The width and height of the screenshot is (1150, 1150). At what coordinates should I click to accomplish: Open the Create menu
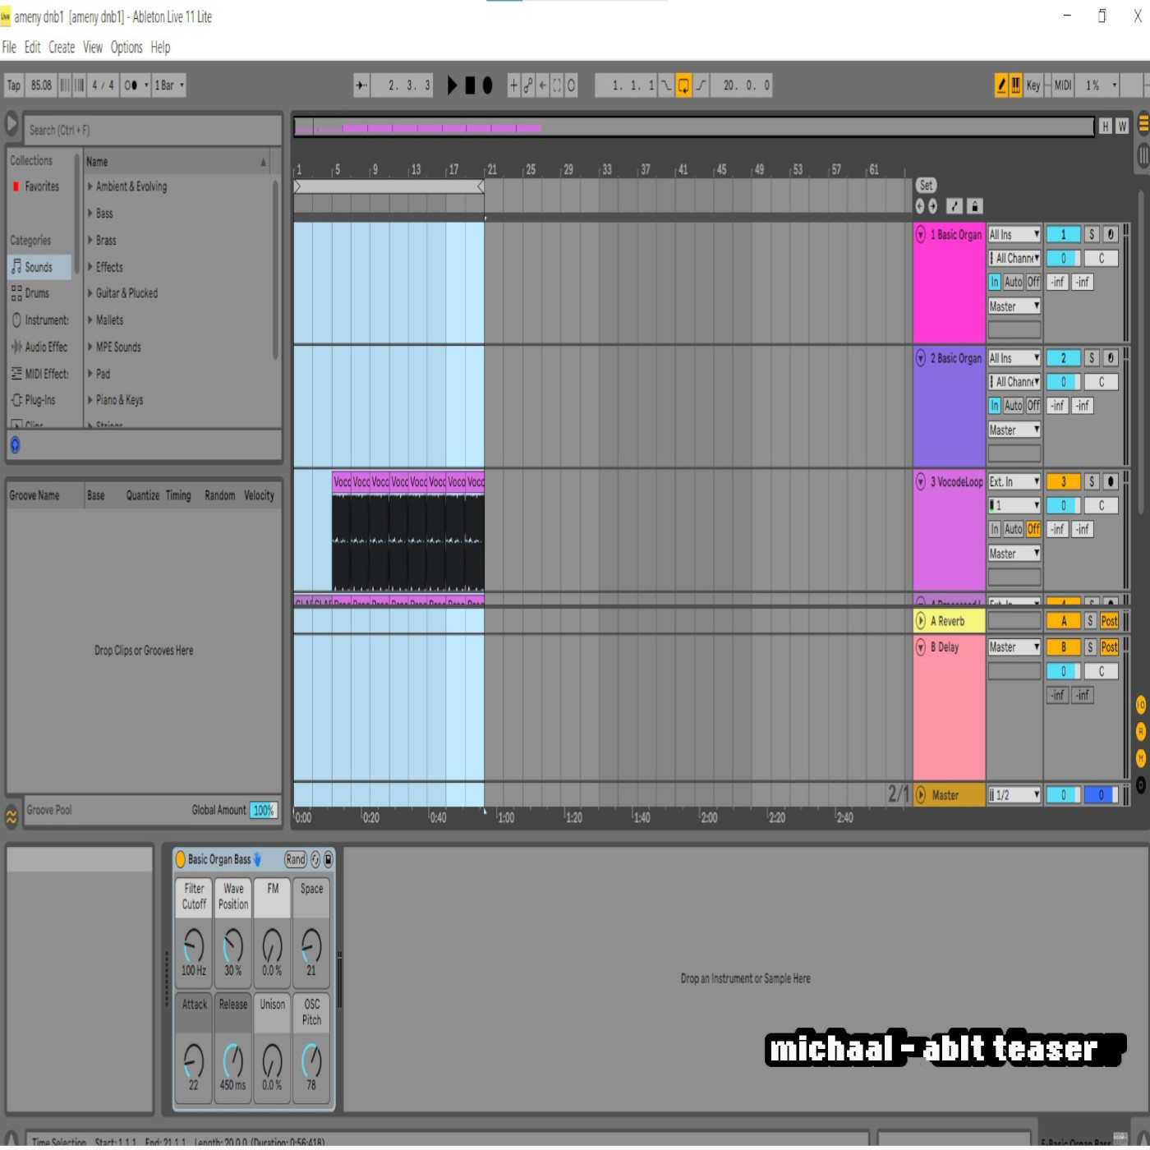(62, 48)
